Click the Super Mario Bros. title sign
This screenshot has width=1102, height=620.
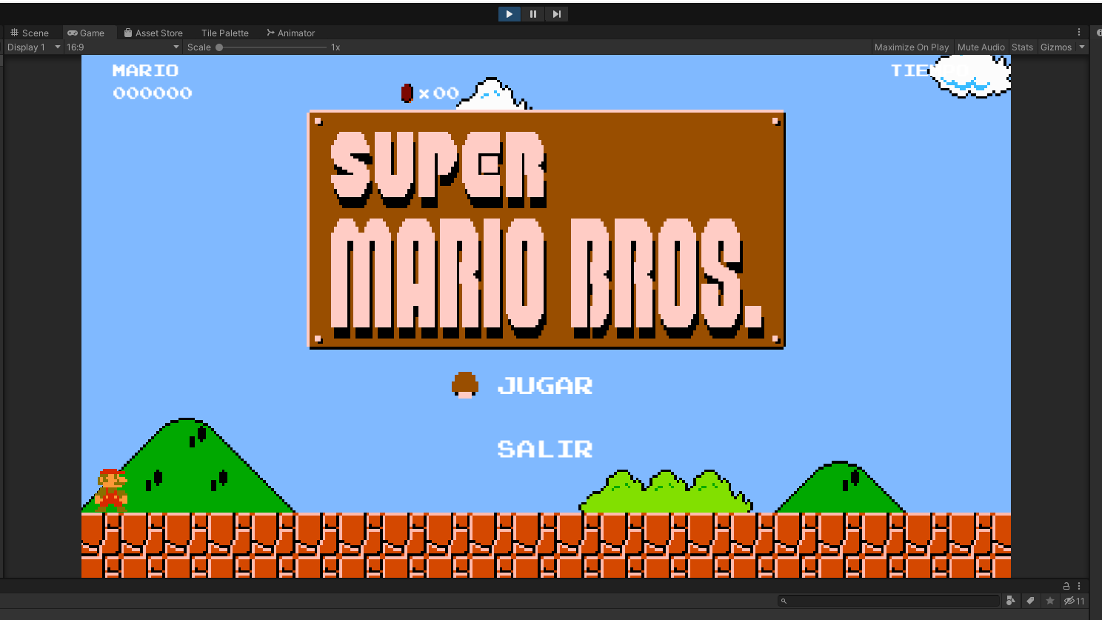coord(547,230)
